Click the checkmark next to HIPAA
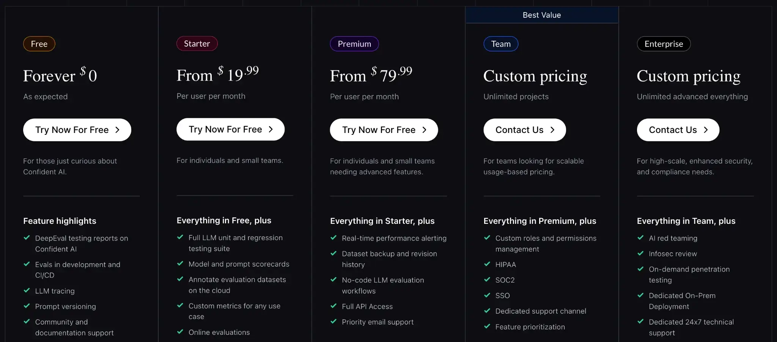Screen dimensions: 777x342 tap(487, 264)
